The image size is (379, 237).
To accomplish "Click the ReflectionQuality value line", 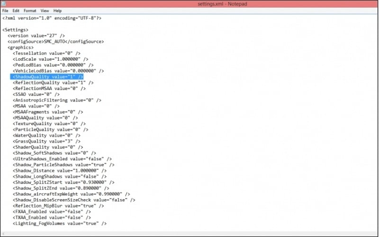I will (53, 82).
